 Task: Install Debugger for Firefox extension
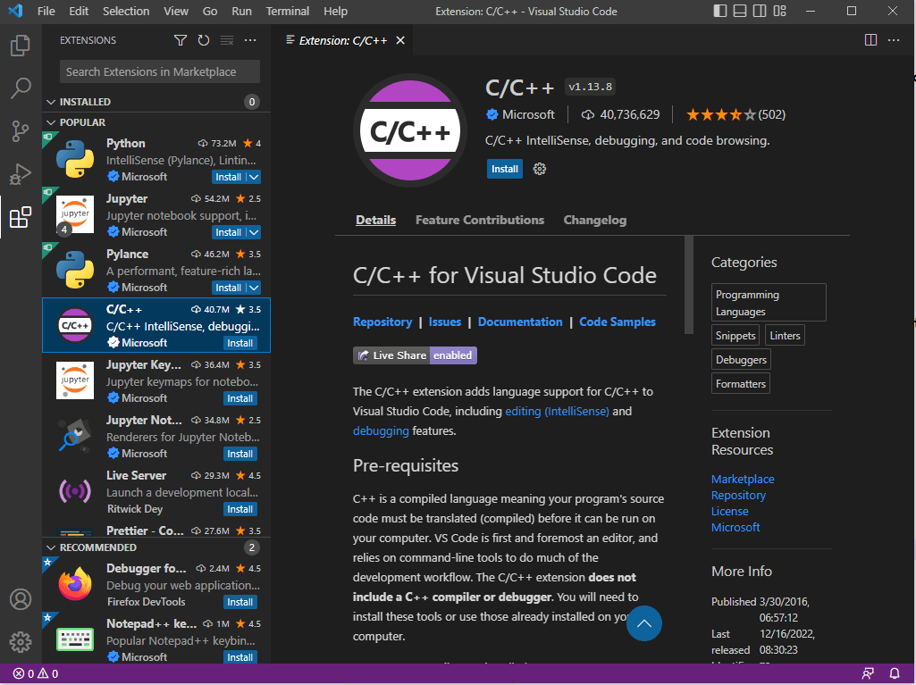(240, 602)
